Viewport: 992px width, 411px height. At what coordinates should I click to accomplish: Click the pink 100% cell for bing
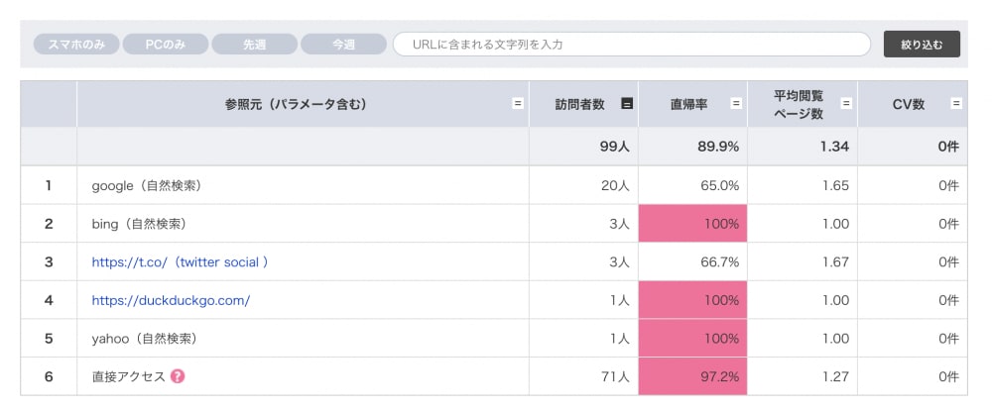coord(692,224)
